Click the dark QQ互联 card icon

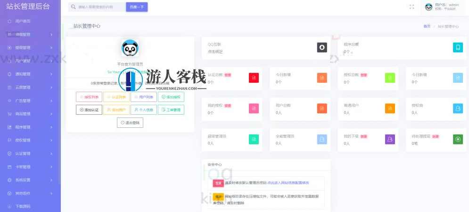point(322,47)
